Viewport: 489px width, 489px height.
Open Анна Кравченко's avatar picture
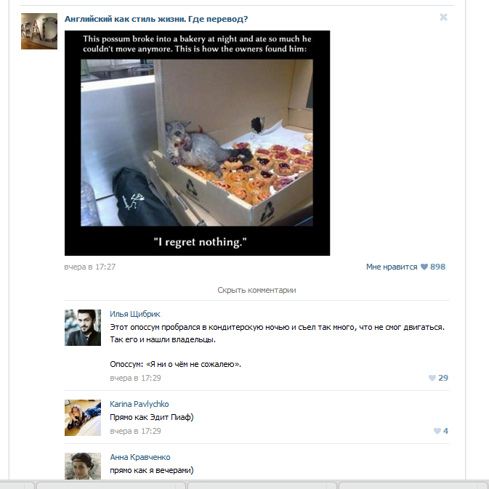point(83,466)
